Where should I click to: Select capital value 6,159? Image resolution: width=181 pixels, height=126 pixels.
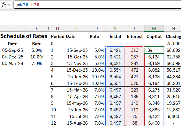point(154,64)
